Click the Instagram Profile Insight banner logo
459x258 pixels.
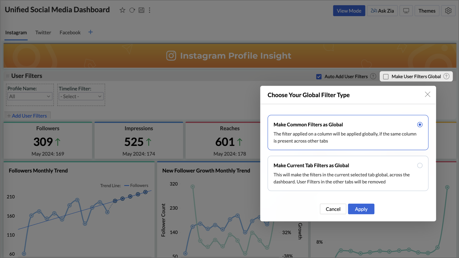point(171,56)
